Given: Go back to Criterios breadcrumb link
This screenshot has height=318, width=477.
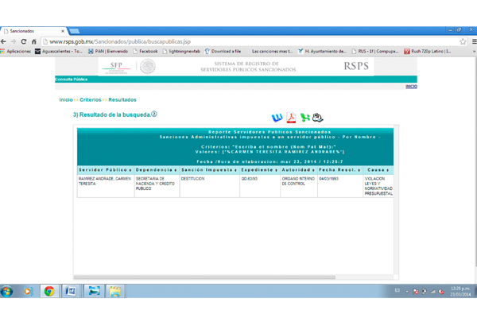Looking at the screenshot, I should 91,100.
